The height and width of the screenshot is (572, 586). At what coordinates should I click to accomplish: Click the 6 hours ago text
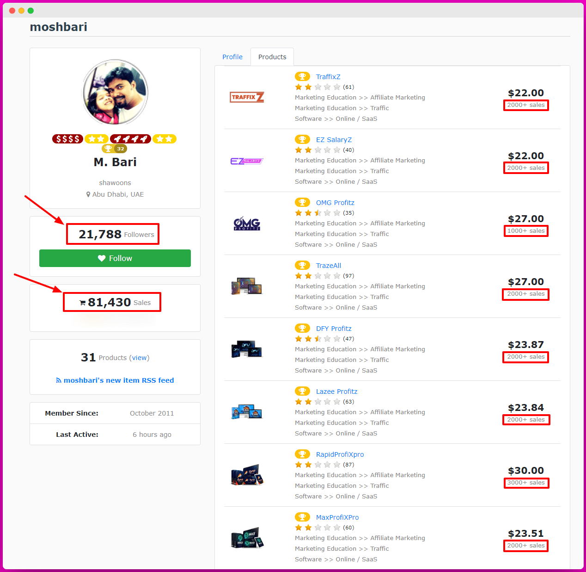[152, 435]
